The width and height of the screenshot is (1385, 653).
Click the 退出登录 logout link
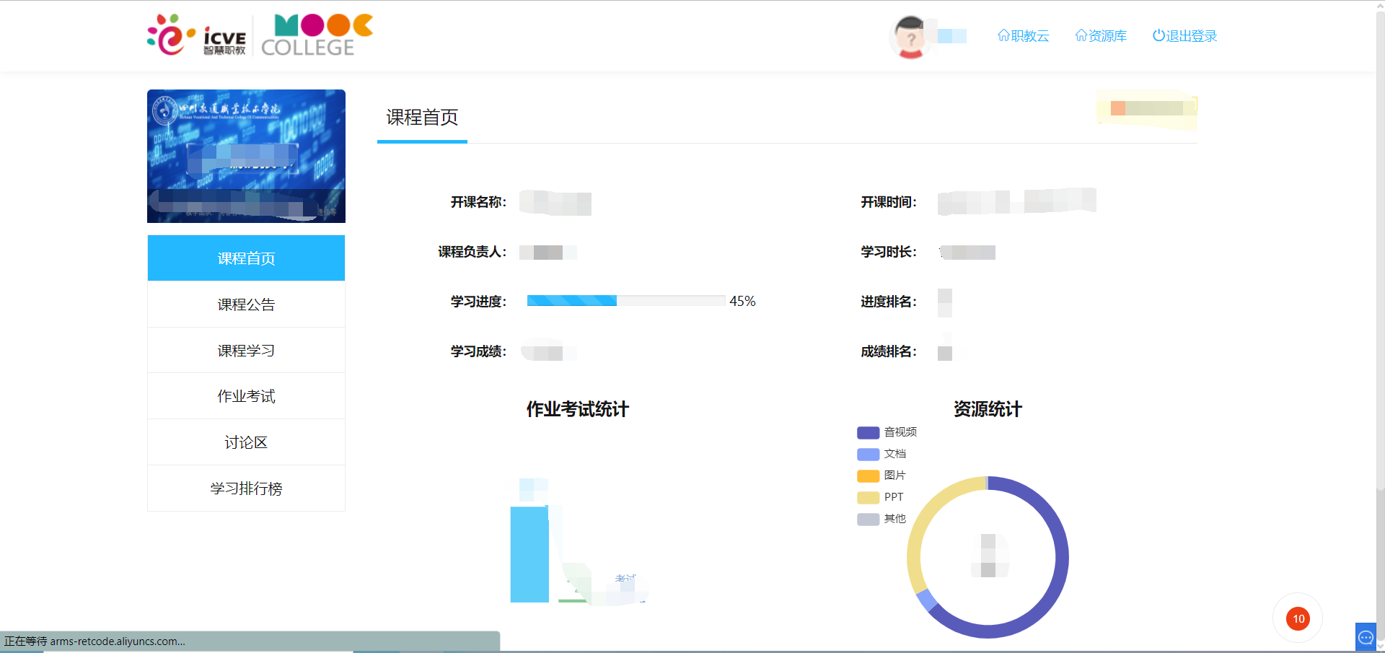1190,35
